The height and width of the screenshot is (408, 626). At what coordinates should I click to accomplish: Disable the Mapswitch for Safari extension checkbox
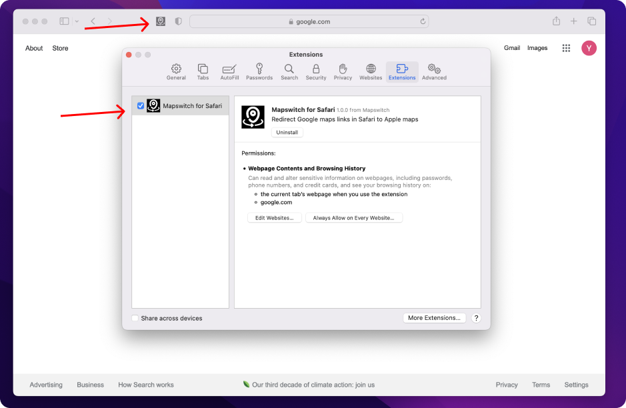point(140,105)
